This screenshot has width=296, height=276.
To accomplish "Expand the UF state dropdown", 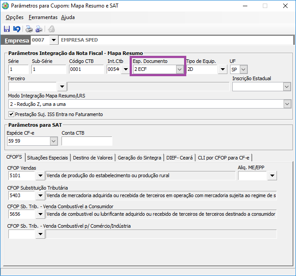I will [x=243, y=70].
